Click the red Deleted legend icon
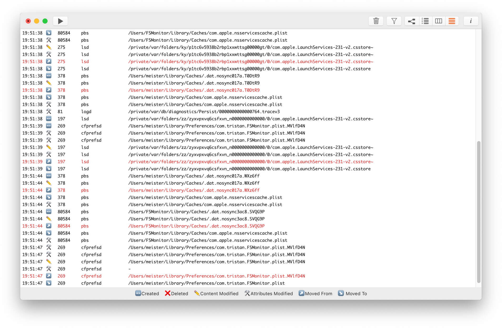Image resolution: width=502 pixels, height=328 pixels. pyautogui.click(x=168, y=293)
